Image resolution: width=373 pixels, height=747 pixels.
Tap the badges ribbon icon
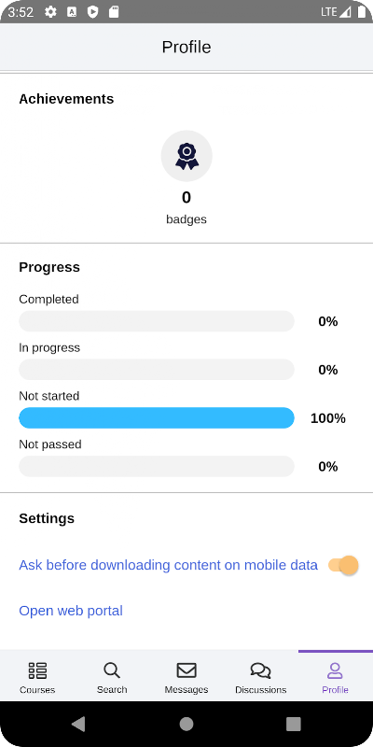click(x=186, y=156)
